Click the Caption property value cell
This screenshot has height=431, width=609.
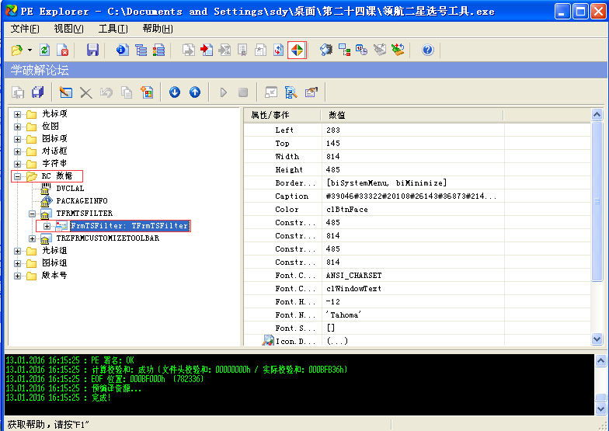pyautogui.click(x=412, y=196)
